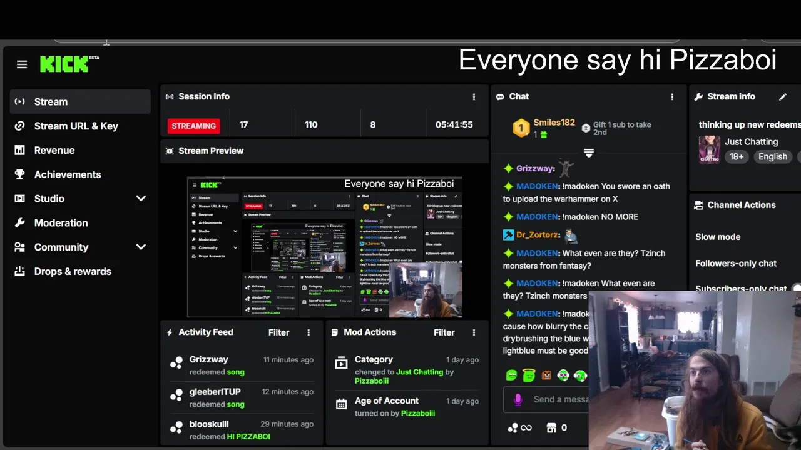This screenshot has height=450, width=801.
Task: Click gleeberITUP's name in Activity Feed
Action: pos(215,392)
